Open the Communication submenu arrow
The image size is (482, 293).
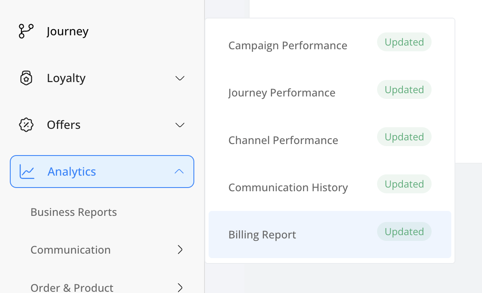[180, 250]
